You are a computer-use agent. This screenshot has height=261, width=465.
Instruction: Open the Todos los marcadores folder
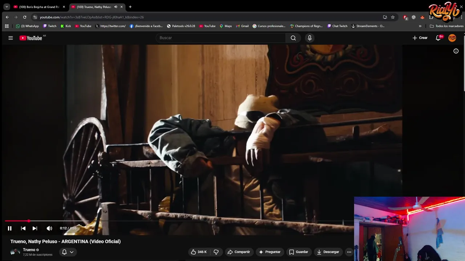coord(446,26)
